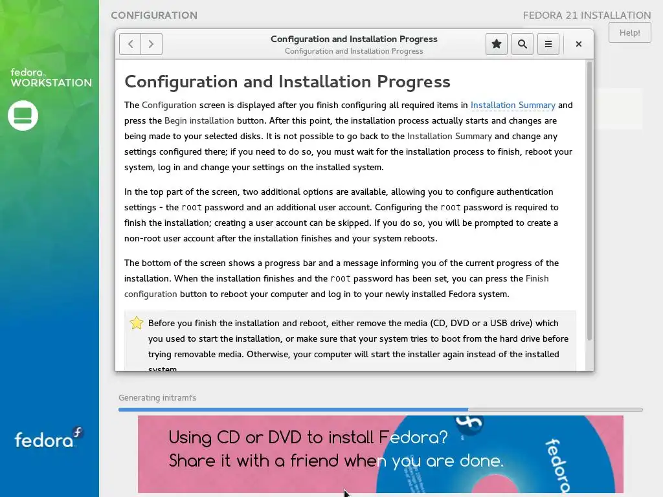This screenshot has width=663, height=497.
Task: Click the 'Generating initramfs' status text
Action: [157, 398]
